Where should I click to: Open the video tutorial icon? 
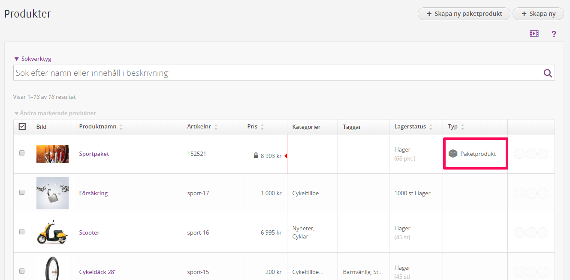click(x=534, y=34)
